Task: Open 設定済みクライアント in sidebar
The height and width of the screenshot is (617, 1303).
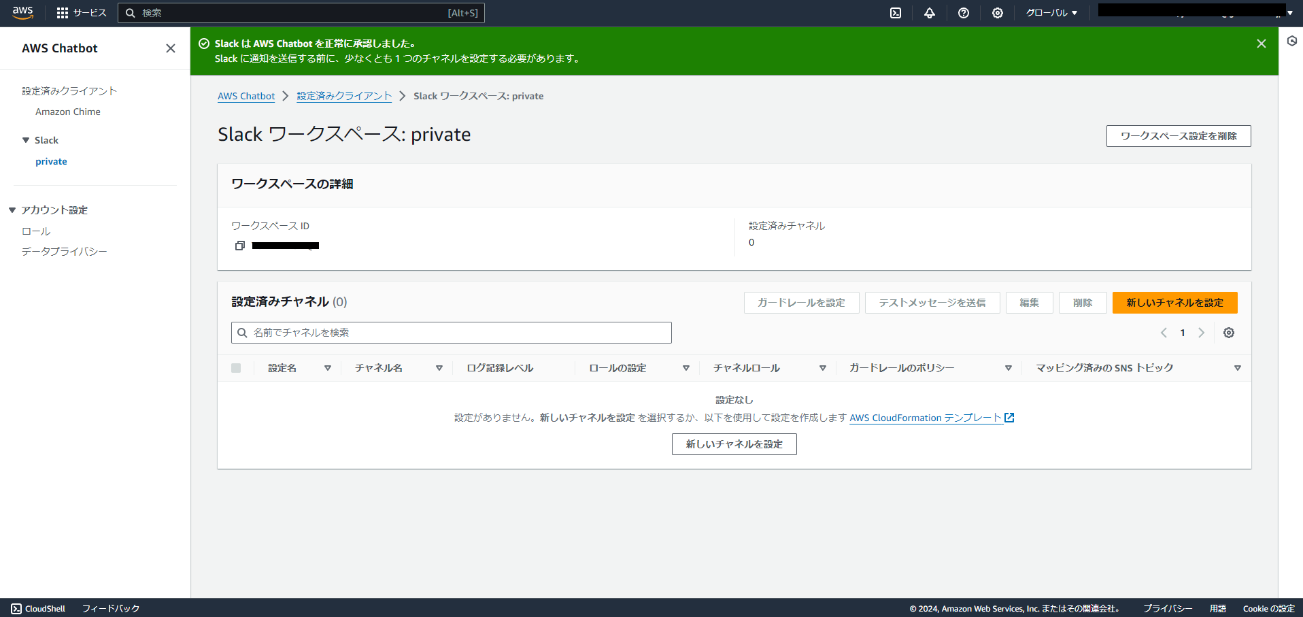Action: click(x=69, y=90)
